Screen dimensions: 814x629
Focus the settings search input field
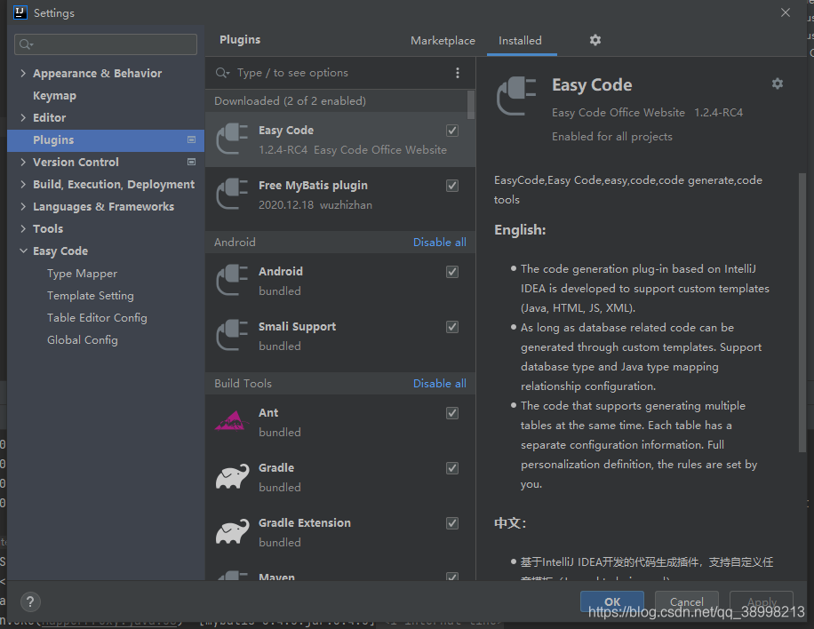(x=106, y=44)
